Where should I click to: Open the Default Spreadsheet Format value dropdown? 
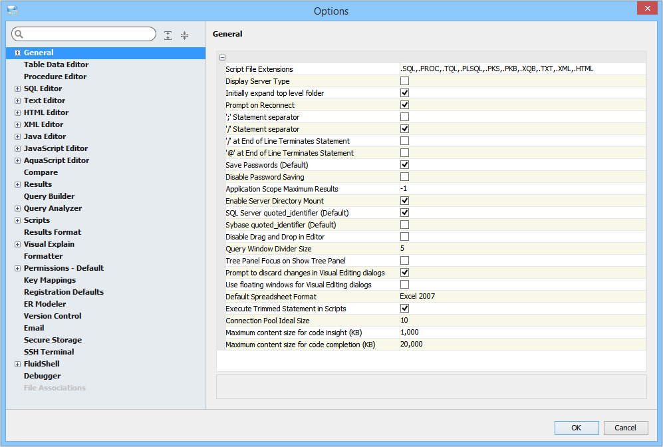coord(521,297)
